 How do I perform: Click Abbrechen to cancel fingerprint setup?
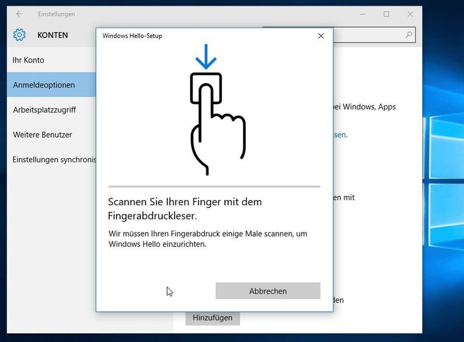[x=268, y=291]
